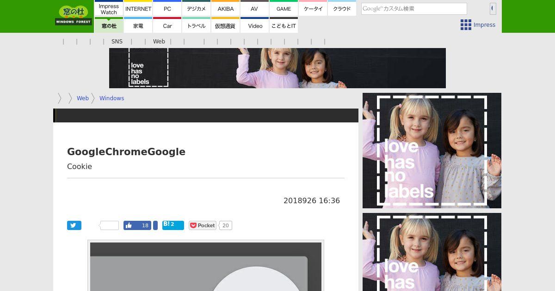Click the article date 2018926 16:36
Viewport: 555px width, 291px height.
[312, 200]
